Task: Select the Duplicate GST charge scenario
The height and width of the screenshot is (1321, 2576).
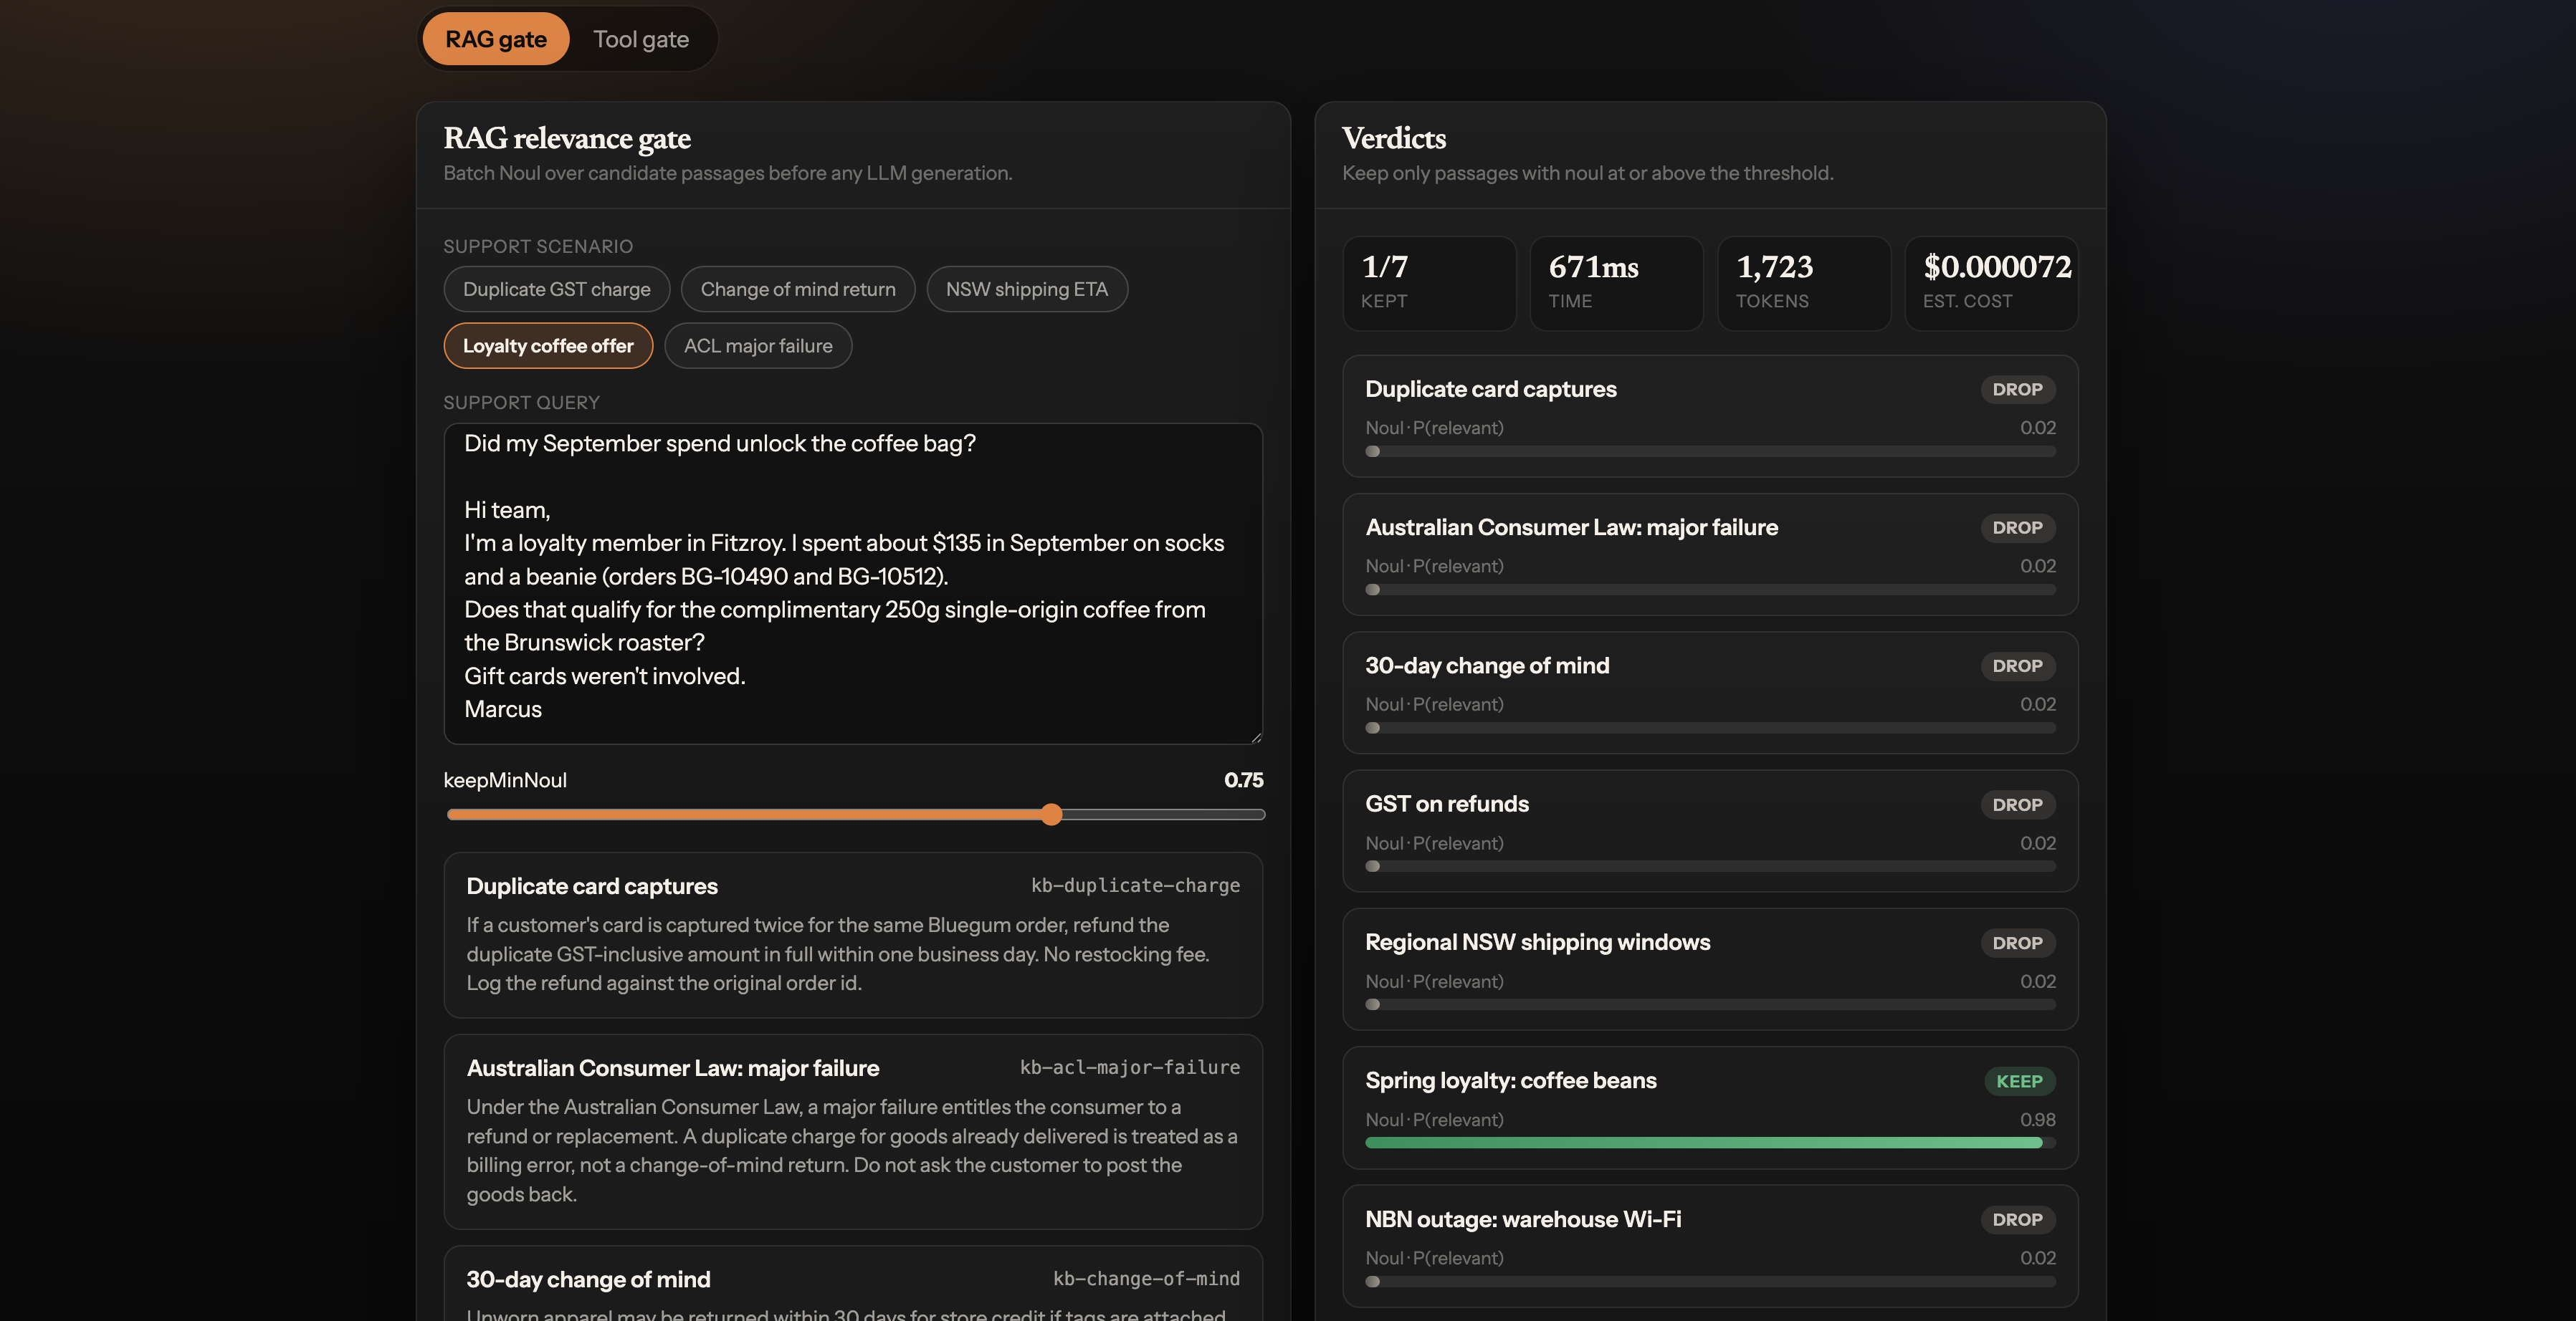Action: [556, 289]
